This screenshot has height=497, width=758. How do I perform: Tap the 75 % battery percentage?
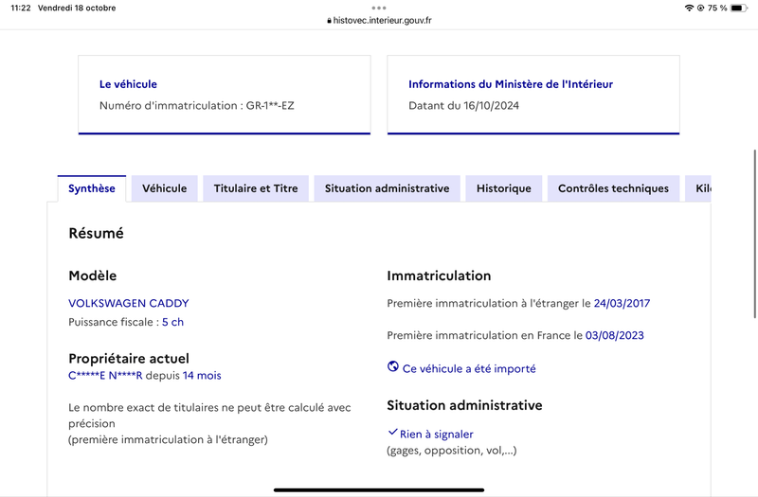pyautogui.click(x=717, y=8)
